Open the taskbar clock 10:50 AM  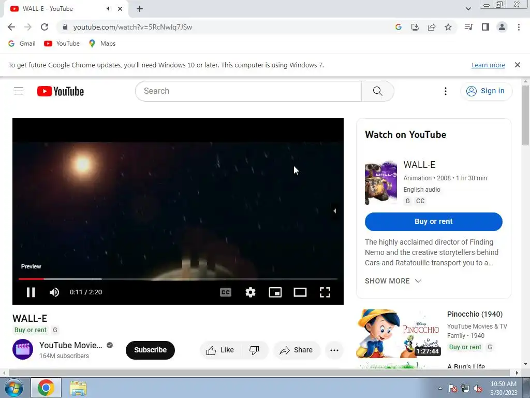tap(504, 388)
